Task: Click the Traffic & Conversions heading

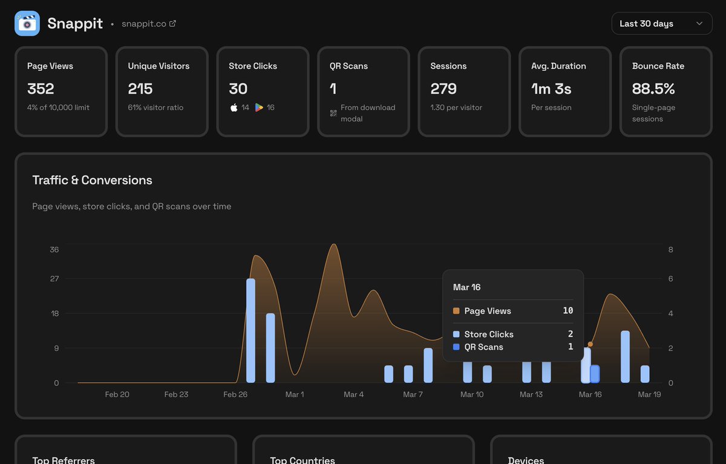Action: (92, 180)
